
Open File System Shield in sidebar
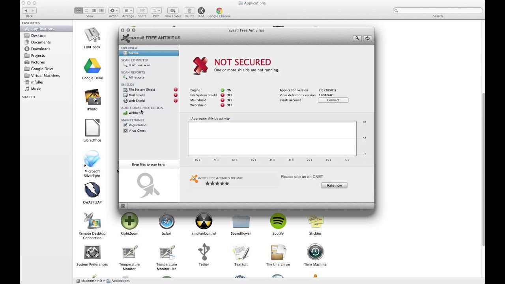(142, 90)
